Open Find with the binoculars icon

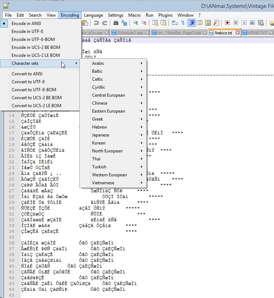tap(116, 23)
